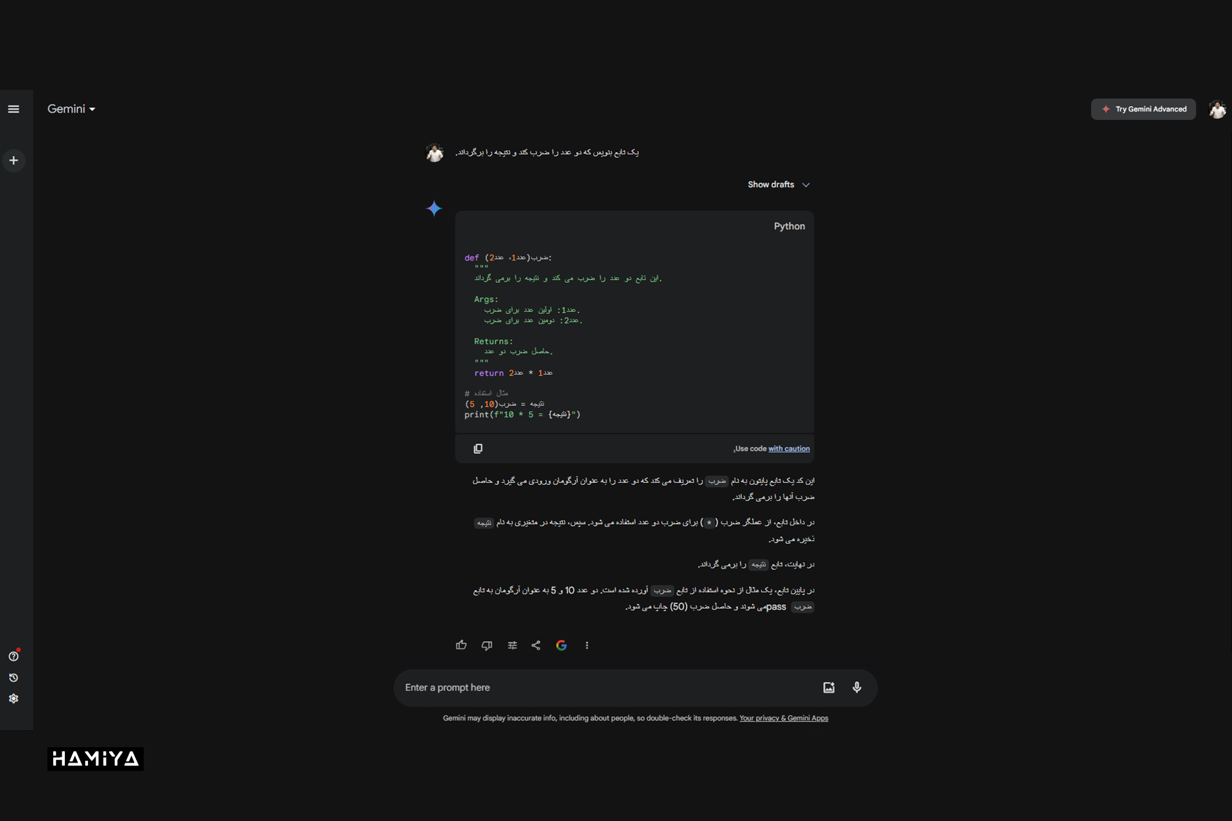
Task: Open the Settings gear in sidebar
Action: pos(13,698)
